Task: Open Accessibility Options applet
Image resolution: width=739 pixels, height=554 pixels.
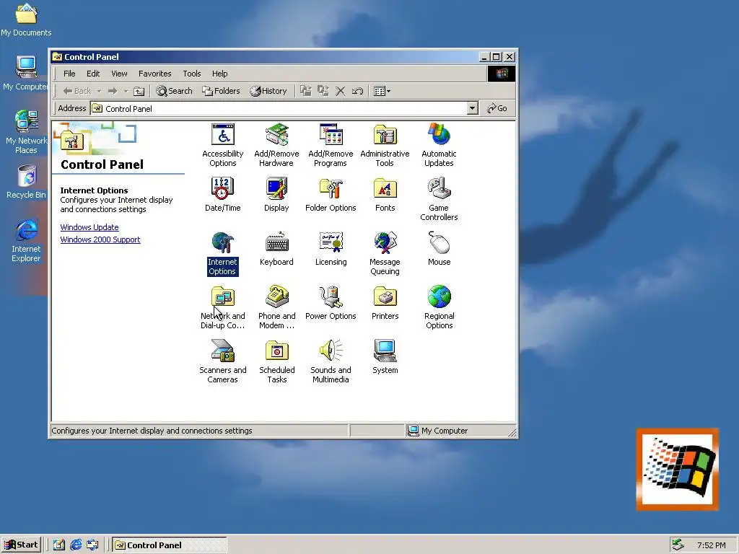Action: pos(222,145)
